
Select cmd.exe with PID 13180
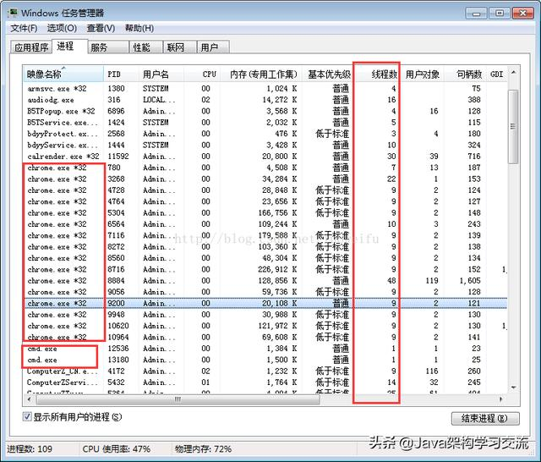[265, 360]
